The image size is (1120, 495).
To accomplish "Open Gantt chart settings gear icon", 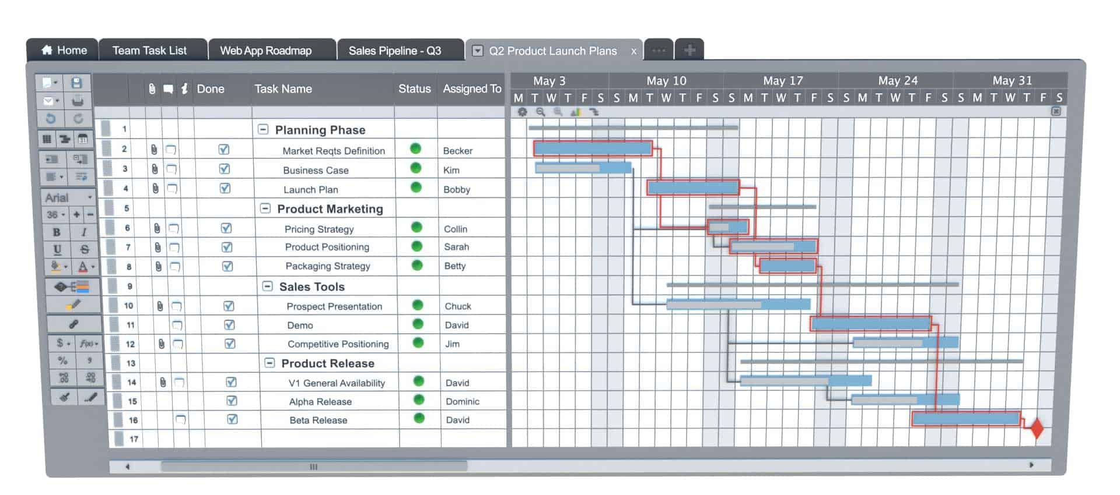I will point(522,112).
